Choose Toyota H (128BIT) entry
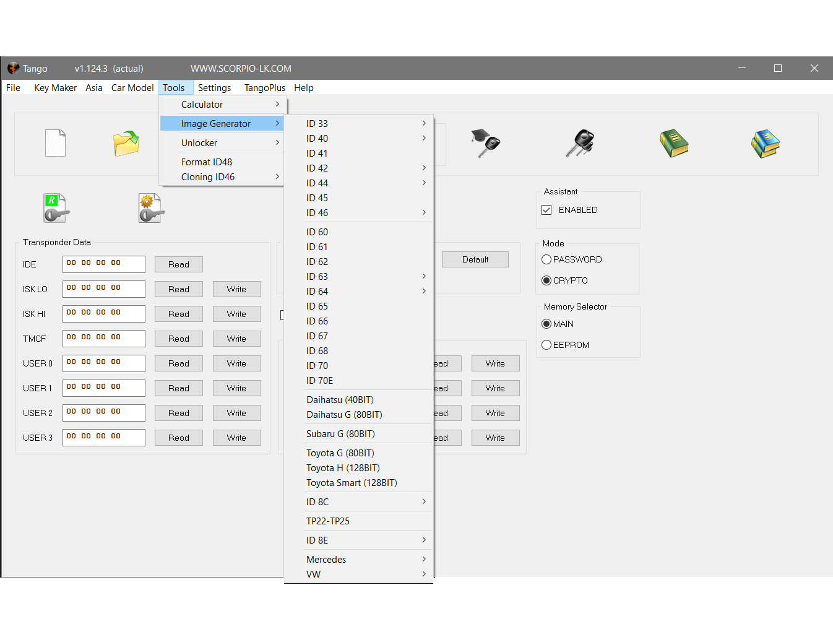 (x=359, y=468)
